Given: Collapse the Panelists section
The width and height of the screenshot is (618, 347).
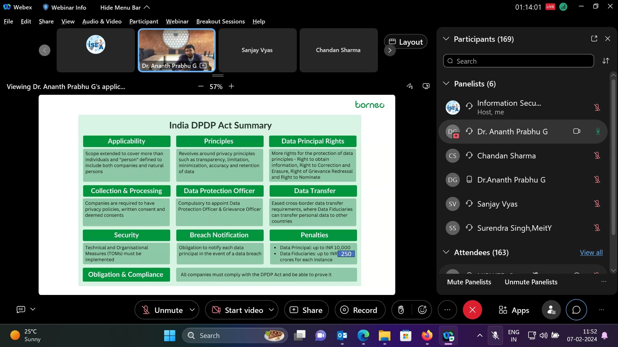Looking at the screenshot, I should click(446, 84).
